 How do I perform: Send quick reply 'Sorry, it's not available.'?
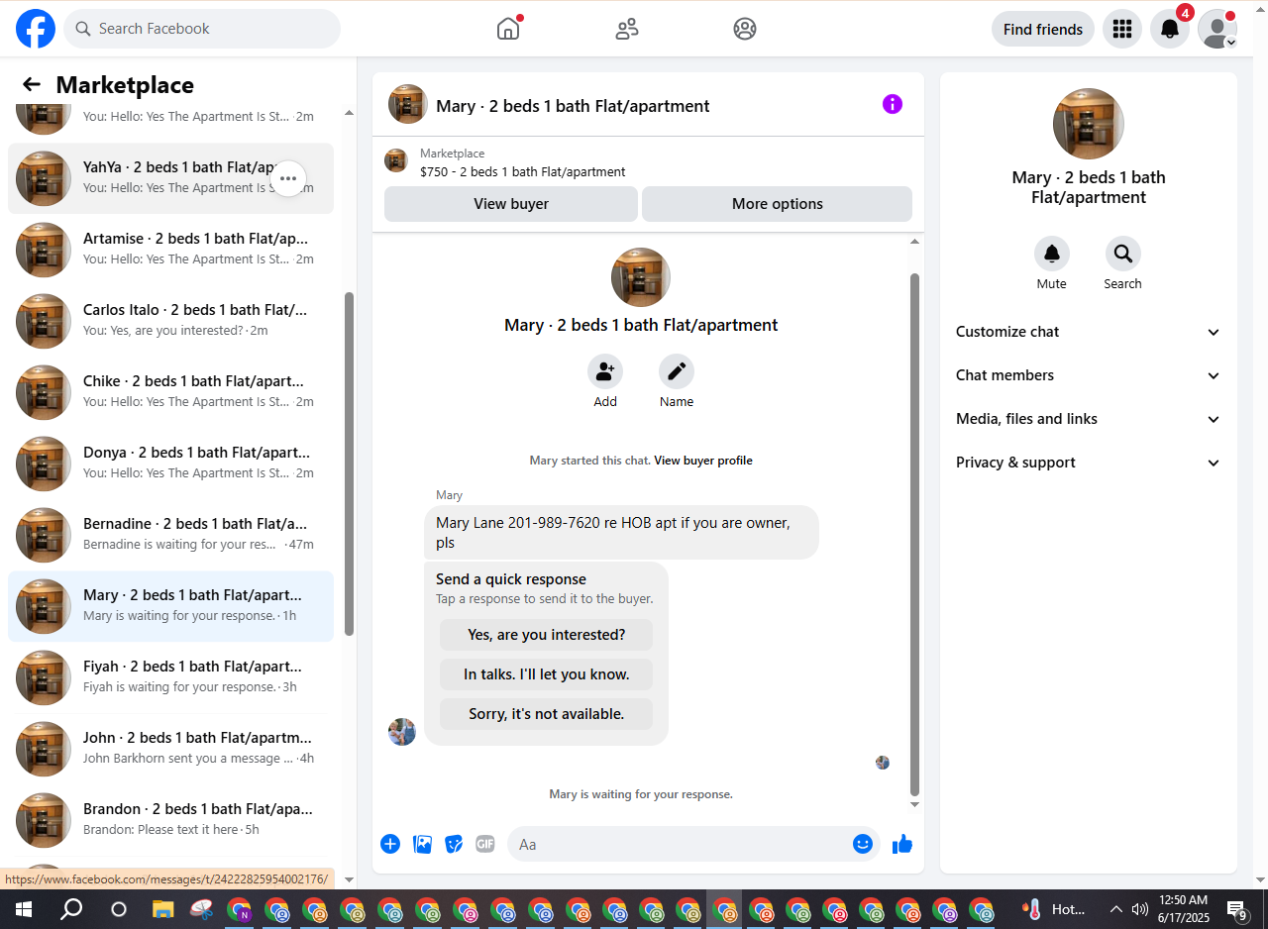point(547,714)
